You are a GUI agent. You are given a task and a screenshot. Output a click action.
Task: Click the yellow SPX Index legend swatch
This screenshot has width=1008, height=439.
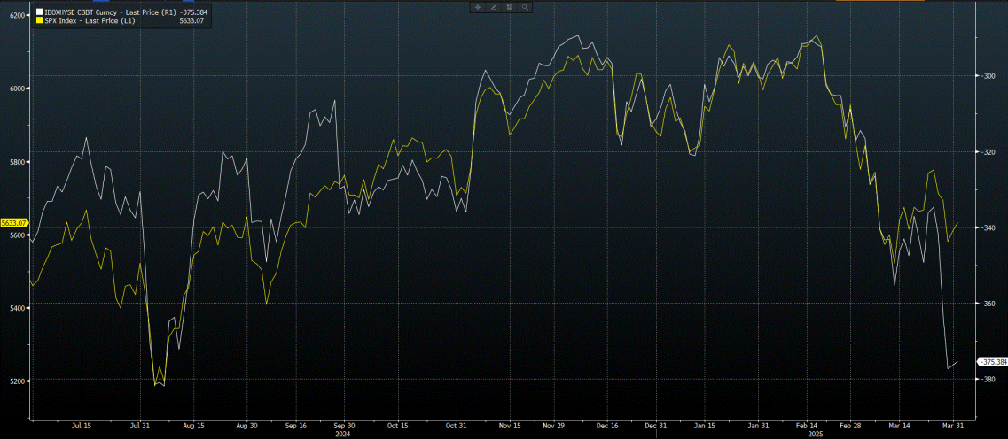click(39, 20)
